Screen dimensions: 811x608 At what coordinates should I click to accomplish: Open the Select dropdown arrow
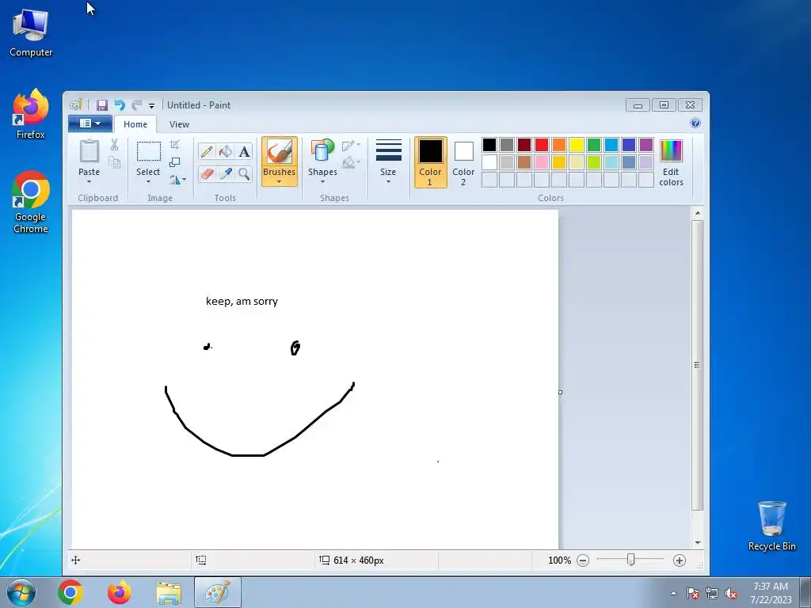[148, 181]
